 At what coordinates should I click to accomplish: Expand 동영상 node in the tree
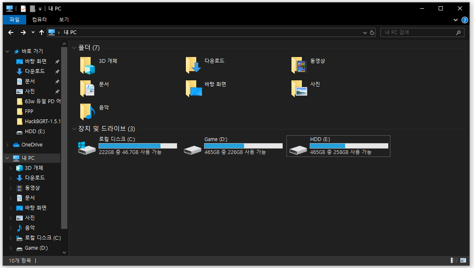(x=11, y=188)
